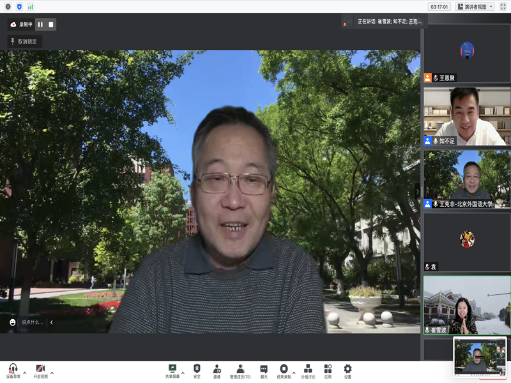The width and height of the screenshot is (511, 383).
Task: Click the Share Screen icon
Action: click(172, 369)
